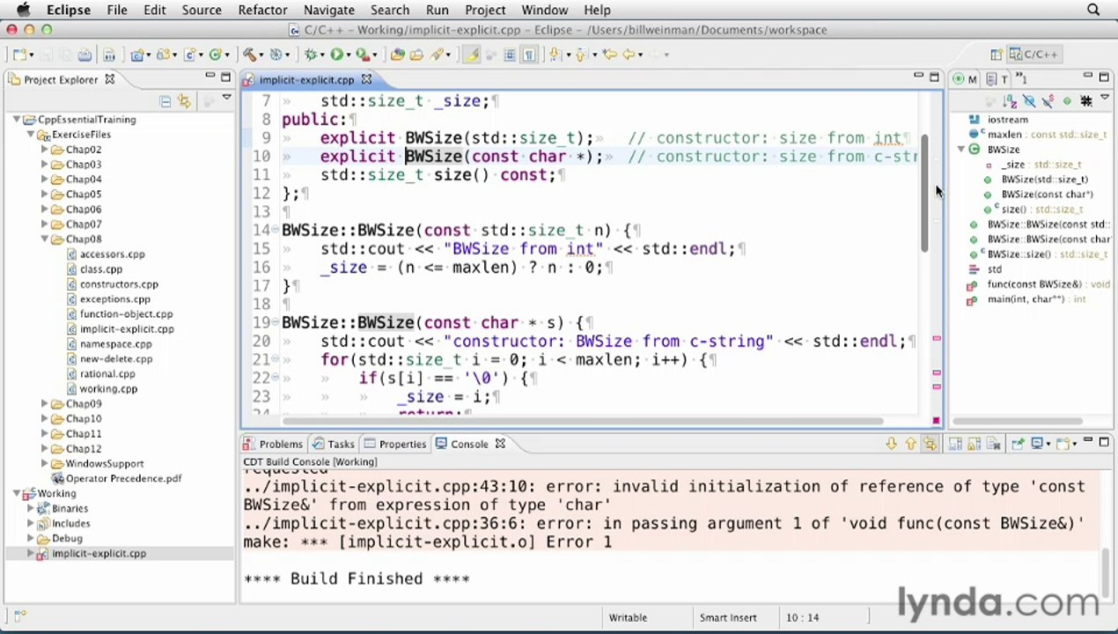Expand the Binaries node under Working

[x=31, y=508]
